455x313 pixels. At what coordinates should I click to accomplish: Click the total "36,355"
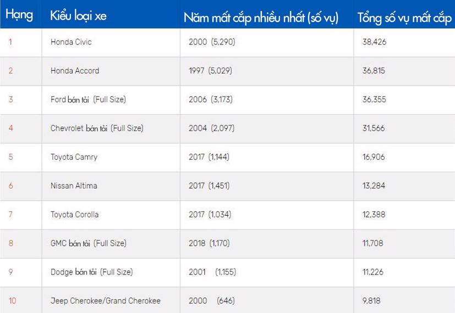(x=374, y=99)
